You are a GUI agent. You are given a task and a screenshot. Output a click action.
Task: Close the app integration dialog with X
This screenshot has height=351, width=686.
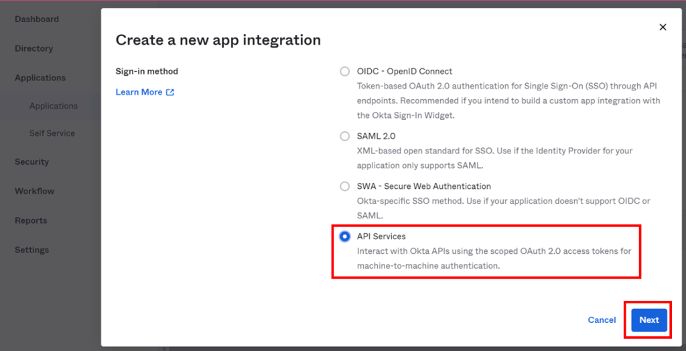click(663, 27)
